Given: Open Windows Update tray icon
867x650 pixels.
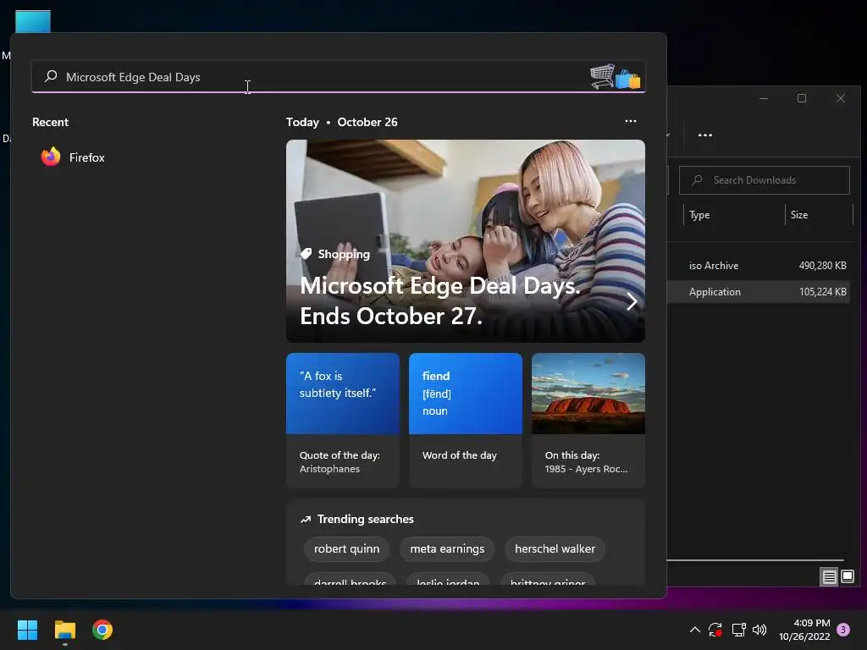Looking at the screenshot, I should [715, 630].
